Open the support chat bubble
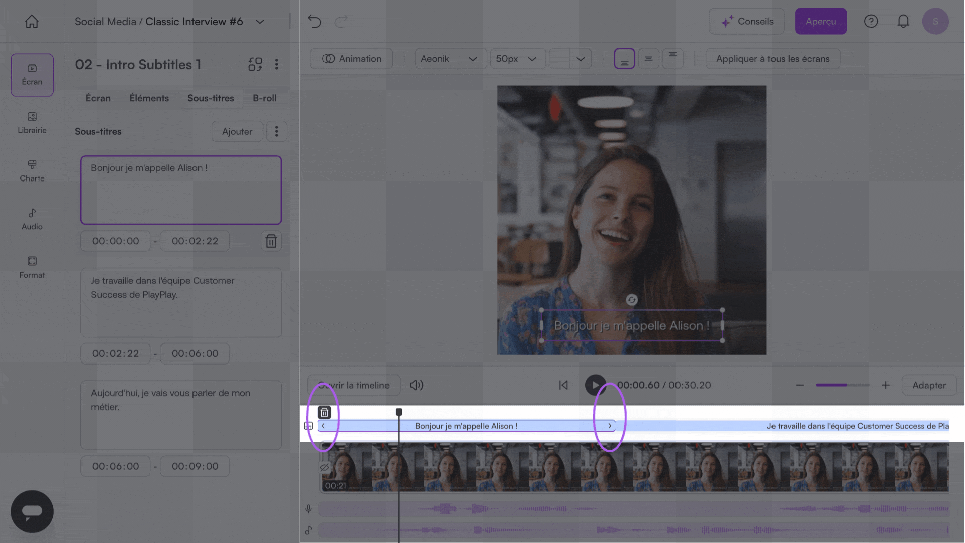This screenshot has width=965, height=543. (32, 511)
